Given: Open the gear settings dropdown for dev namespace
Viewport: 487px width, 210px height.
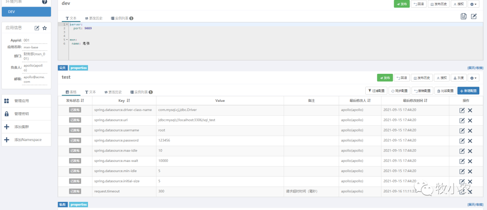Looking at the screenshot, I should tap(473, 4).
